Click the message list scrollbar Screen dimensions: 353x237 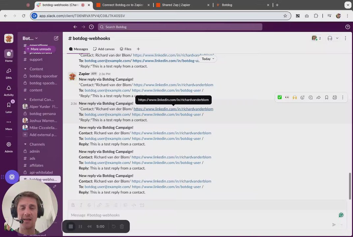350,186
